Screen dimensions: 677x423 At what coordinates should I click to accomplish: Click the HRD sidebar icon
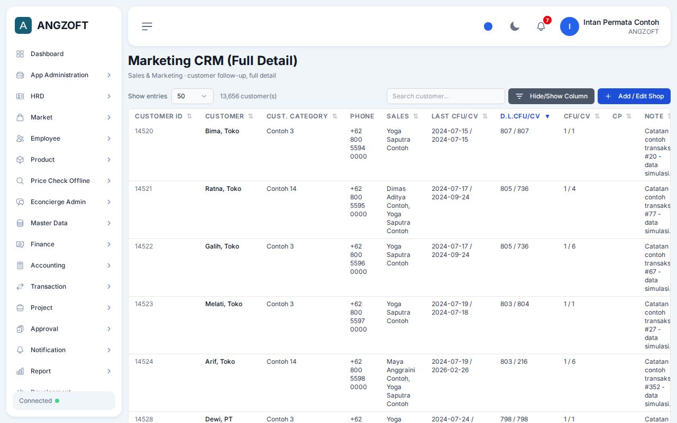click(20, 96)
